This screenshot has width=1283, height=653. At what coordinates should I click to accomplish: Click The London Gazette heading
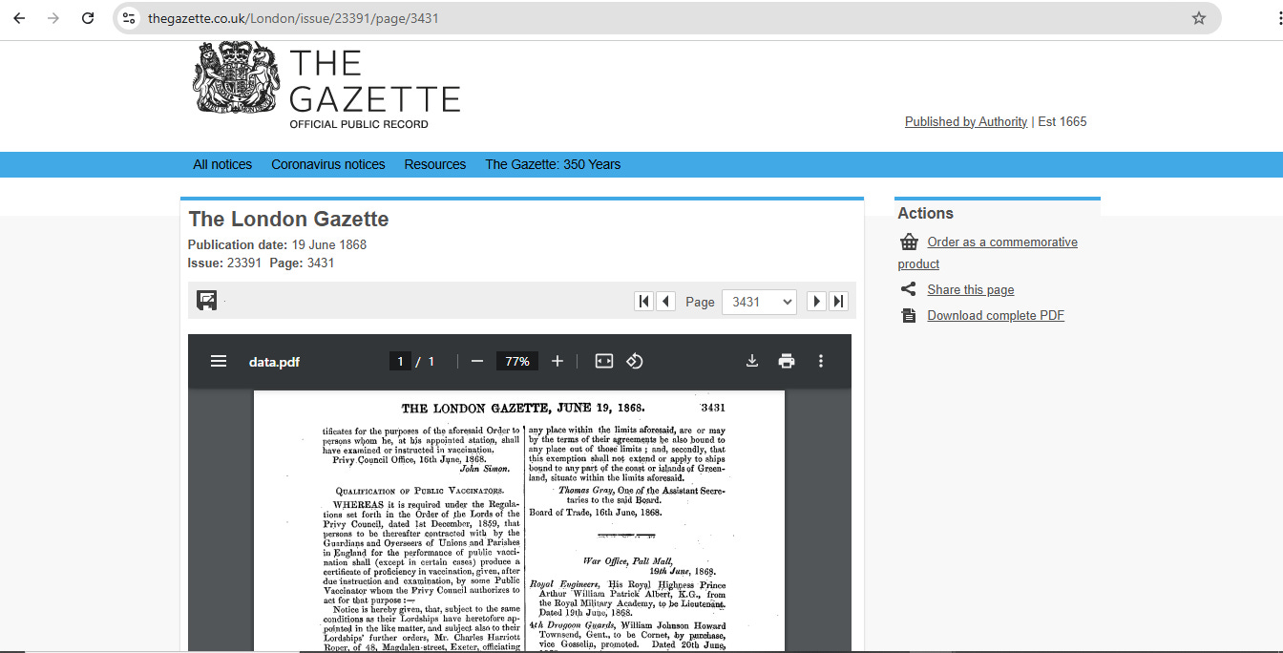click(x=288, y=219)
